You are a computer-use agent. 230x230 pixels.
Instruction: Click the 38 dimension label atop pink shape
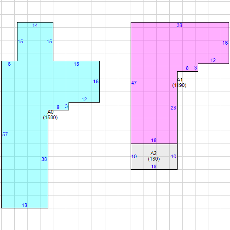click(x=179, y=25)
